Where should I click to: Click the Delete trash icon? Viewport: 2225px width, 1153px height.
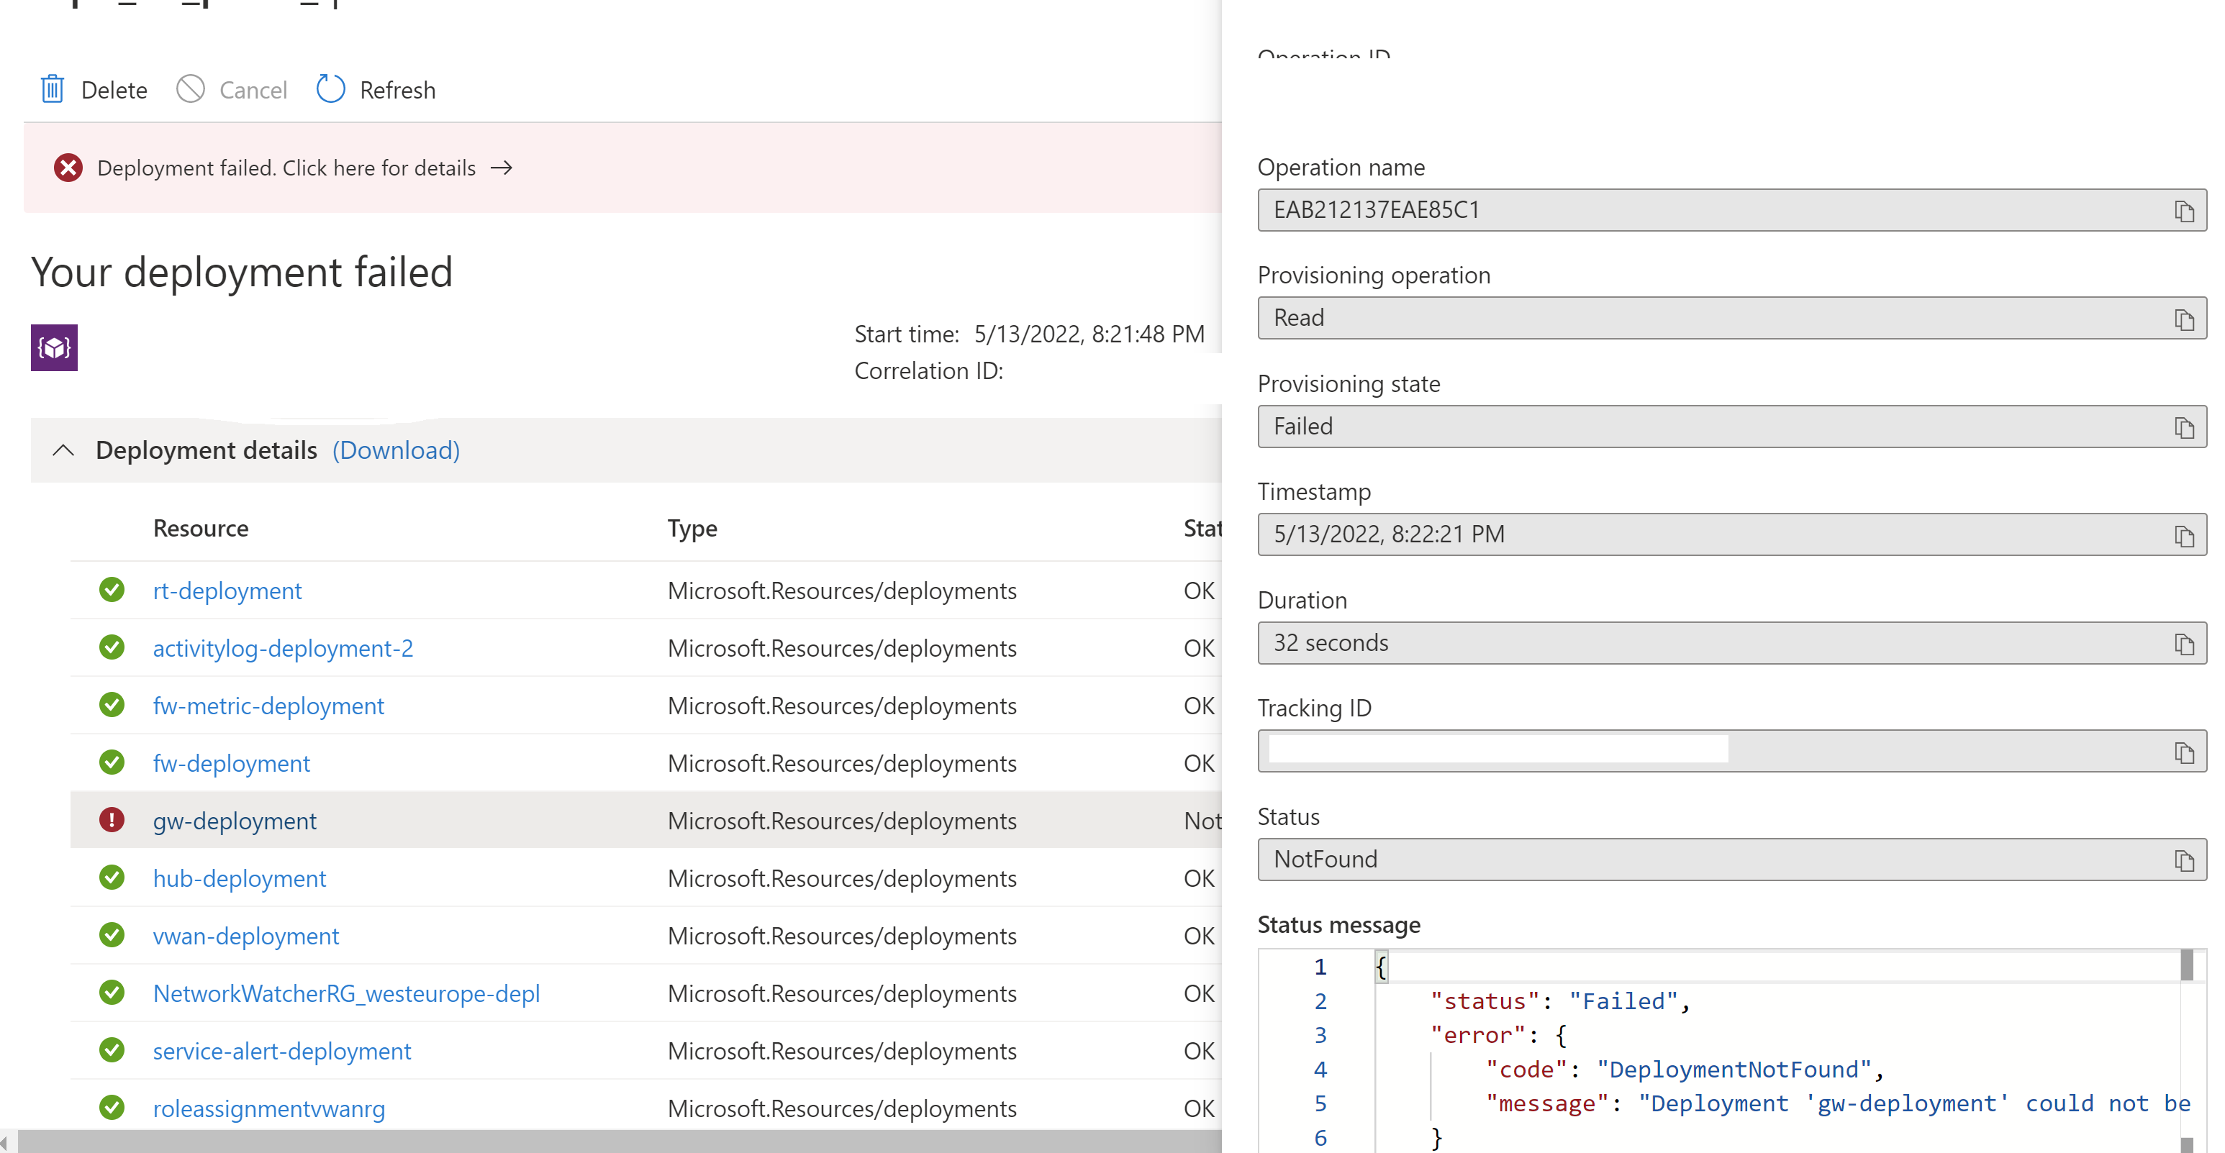pos(53,89)
